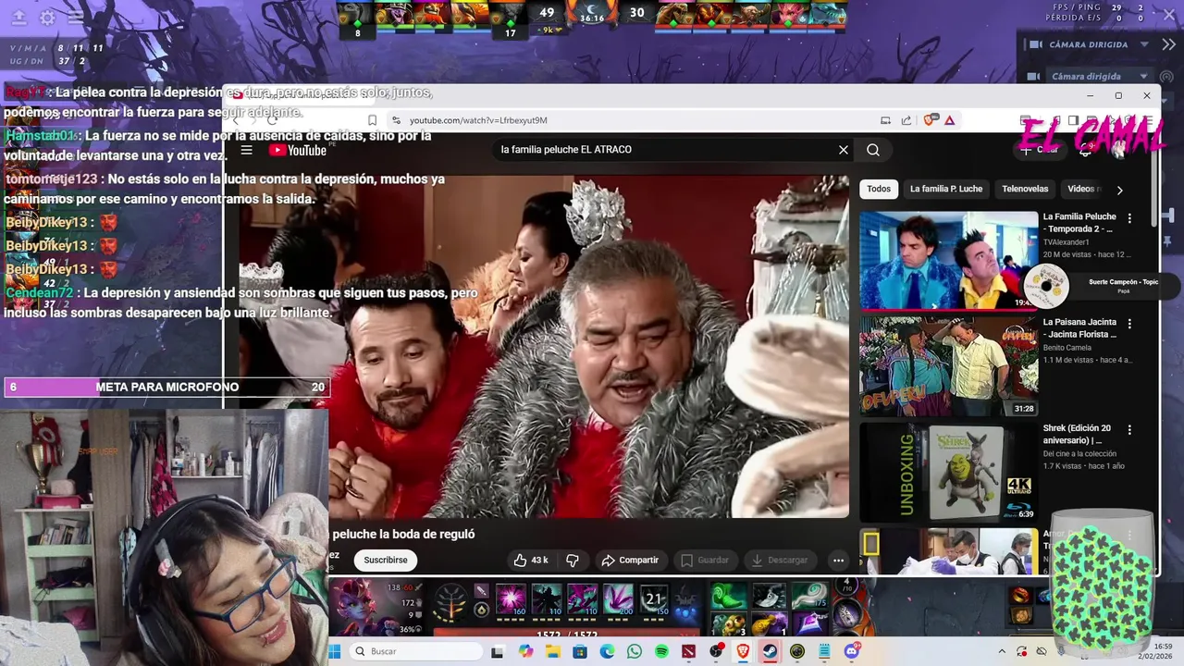Open the Brave Shields lion icon

(x=929, y=120)
